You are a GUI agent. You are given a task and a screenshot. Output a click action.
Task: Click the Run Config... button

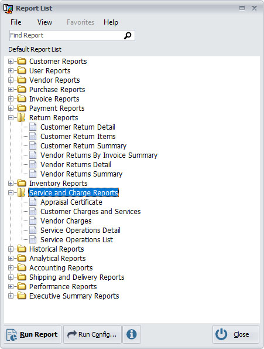pos(92,334)
